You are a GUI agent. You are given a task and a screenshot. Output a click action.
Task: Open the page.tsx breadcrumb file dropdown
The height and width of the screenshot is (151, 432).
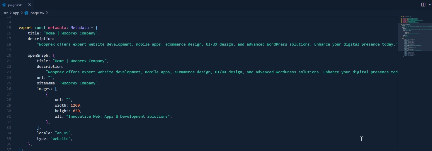click(38, 13)
